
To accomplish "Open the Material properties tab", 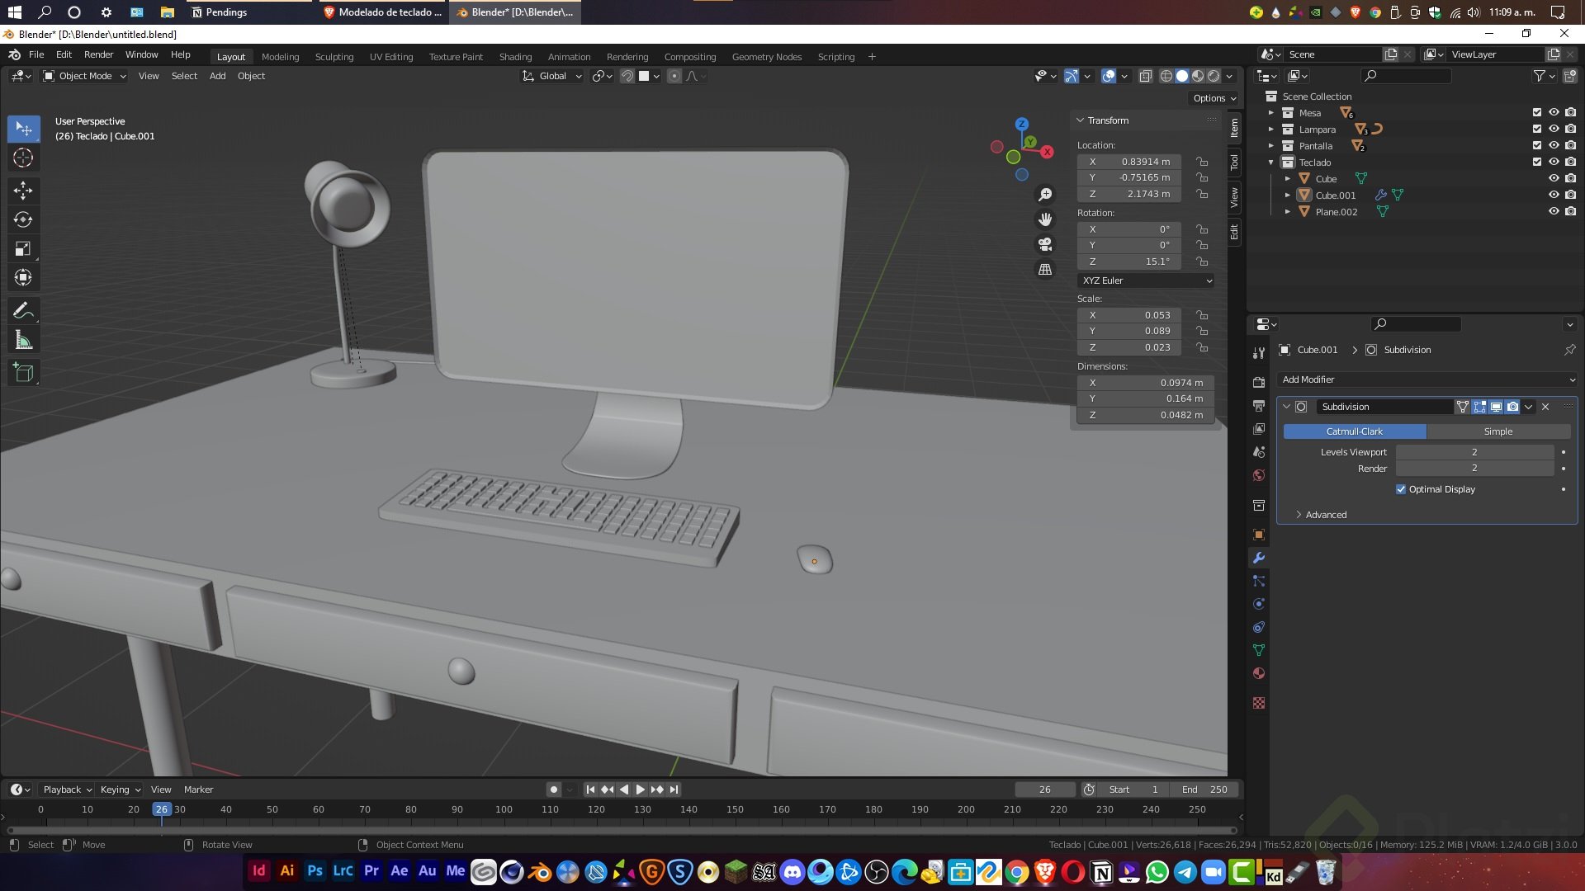I will [x=1258, y=674].
